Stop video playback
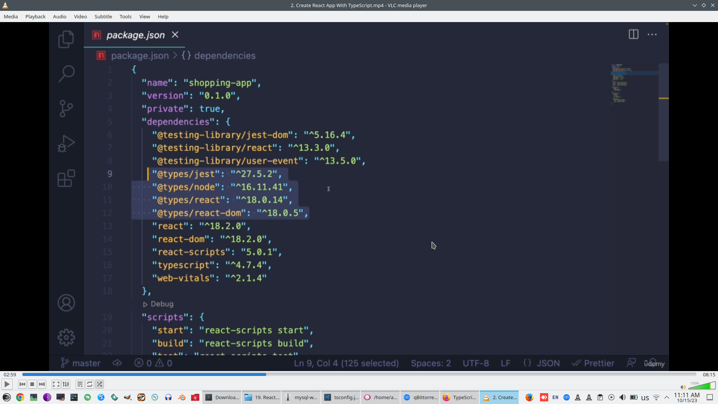Viewport: 718px width, 404px height. pos(32,384)
